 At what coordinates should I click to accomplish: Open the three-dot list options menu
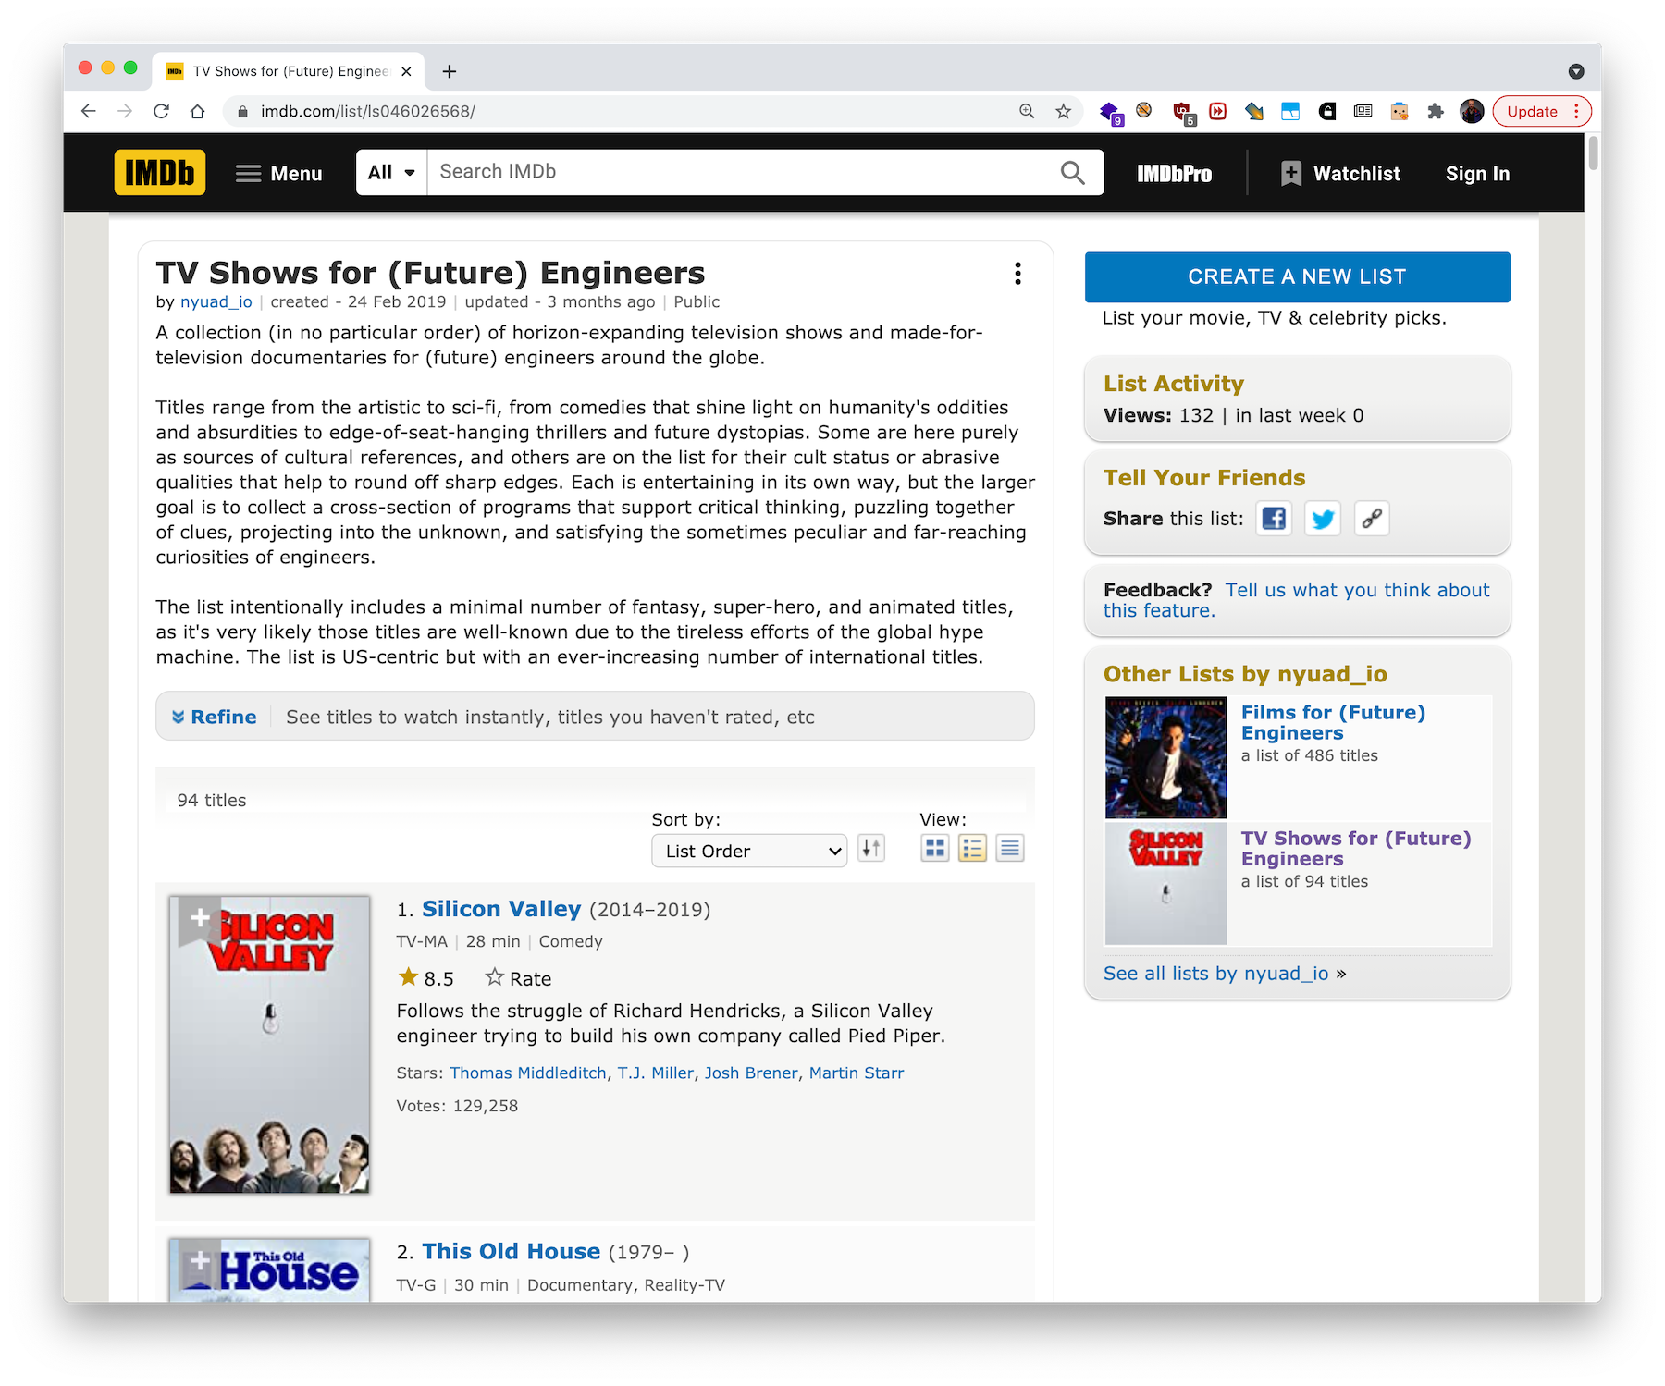tap(1017, 274)
